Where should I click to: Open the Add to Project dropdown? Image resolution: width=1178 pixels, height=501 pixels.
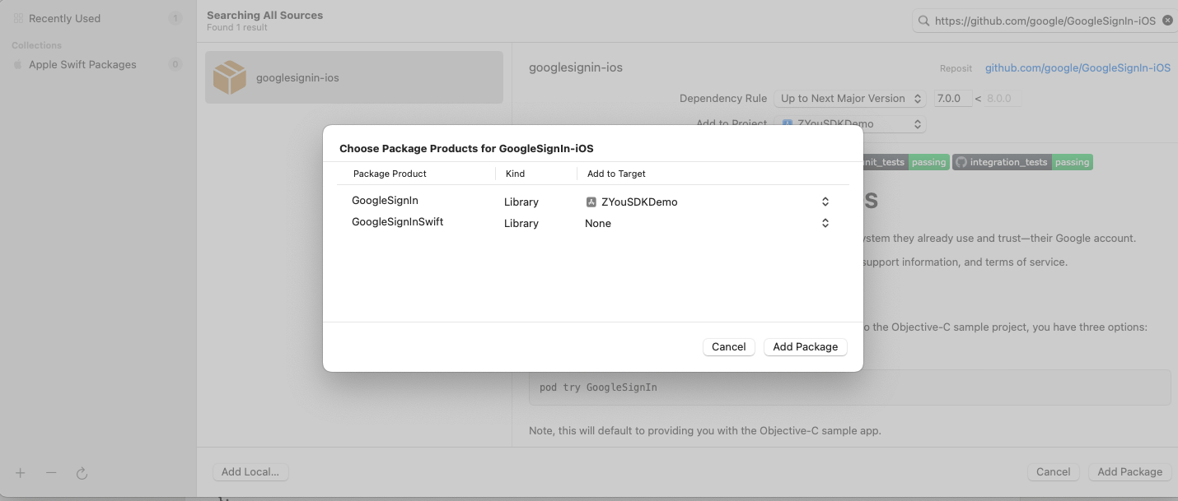tap(852, 124)
